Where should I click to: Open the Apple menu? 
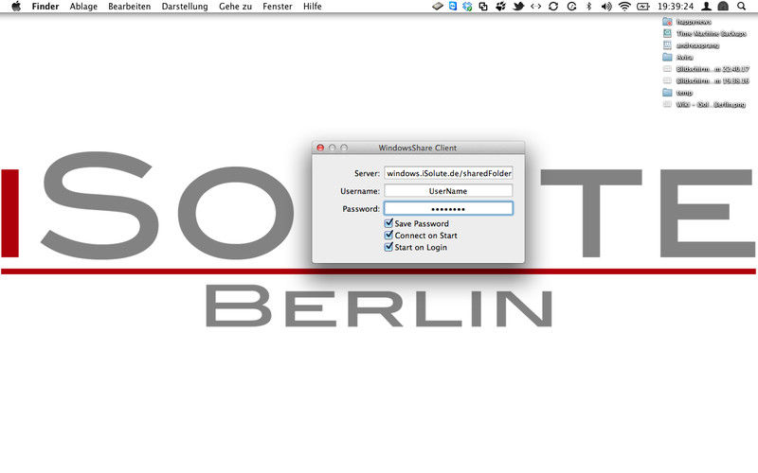[16, 7]
